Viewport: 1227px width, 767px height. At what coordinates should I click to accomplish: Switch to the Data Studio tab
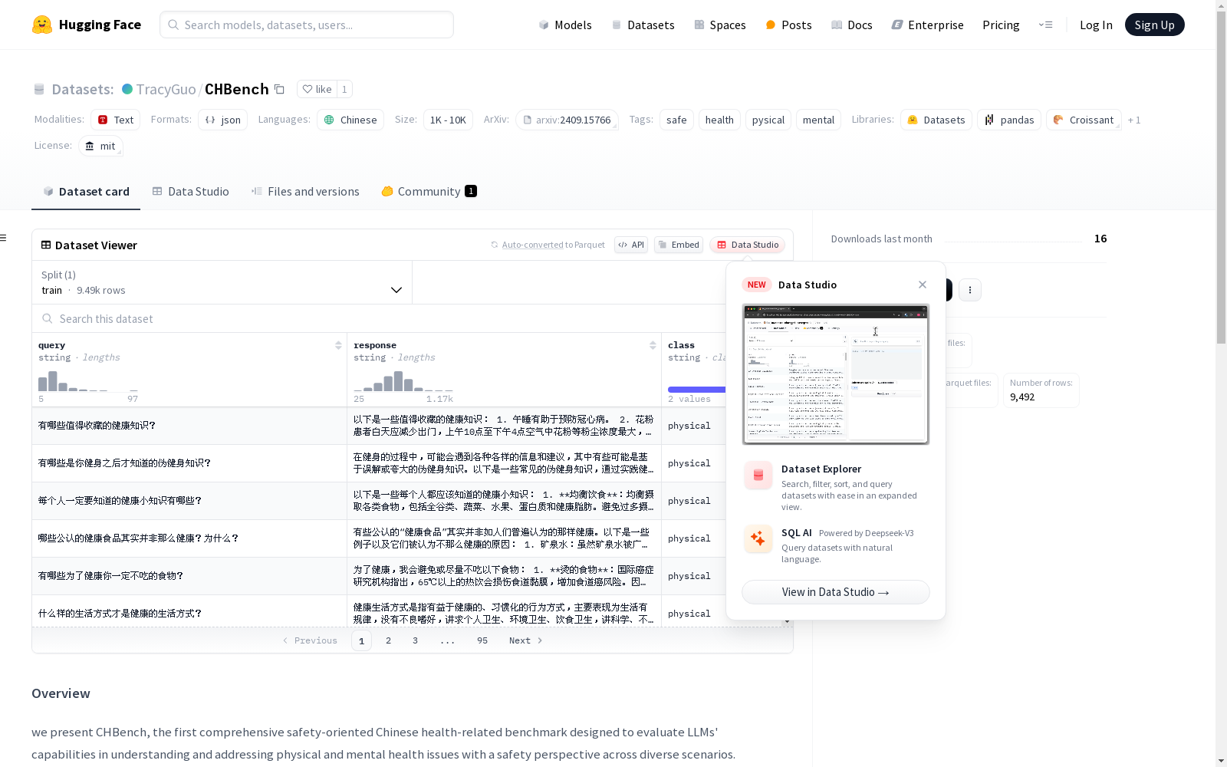191,192
